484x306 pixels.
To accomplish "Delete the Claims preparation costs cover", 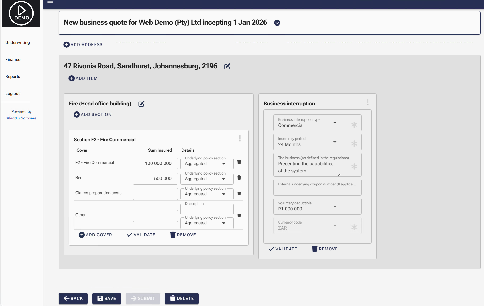I will [239, 192].
